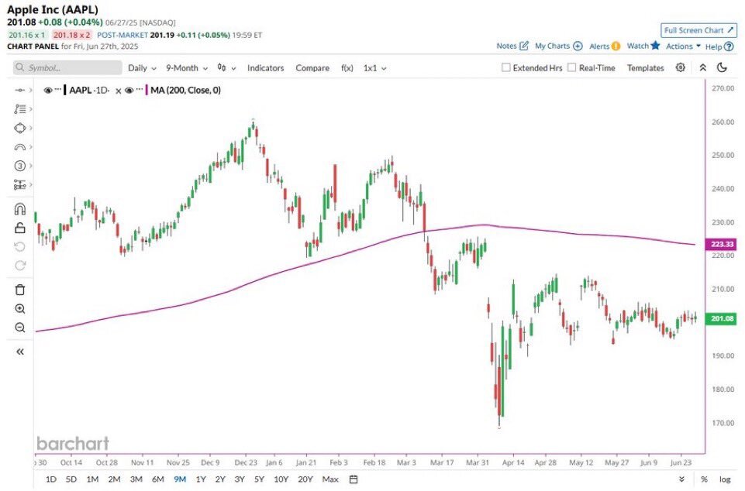Toggle percent scale on the chart
Viewport: 745px width, 491px height.
[x=704, y=479]
